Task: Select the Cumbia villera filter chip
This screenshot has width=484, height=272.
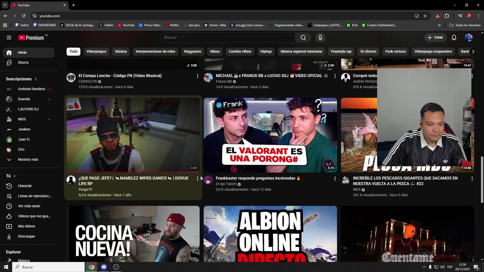Action: coord(240,51)
